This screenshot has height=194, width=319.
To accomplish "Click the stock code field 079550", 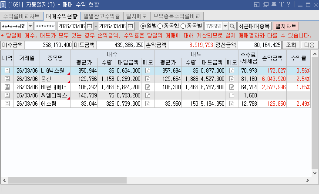I will click(x=213, y=26).
